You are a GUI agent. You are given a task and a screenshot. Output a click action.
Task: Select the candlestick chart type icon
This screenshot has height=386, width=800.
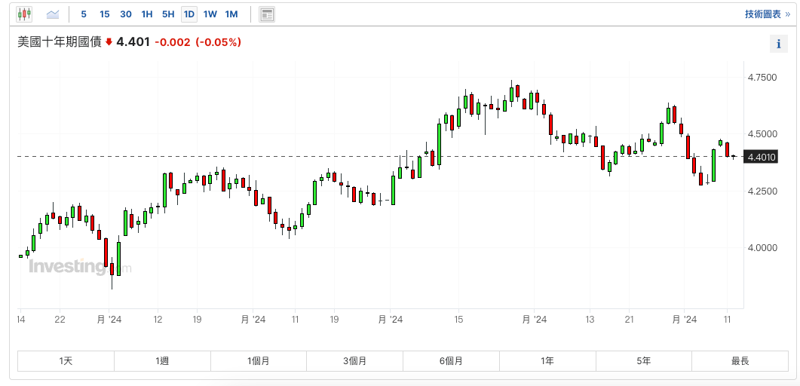click(x=24, y=14)
